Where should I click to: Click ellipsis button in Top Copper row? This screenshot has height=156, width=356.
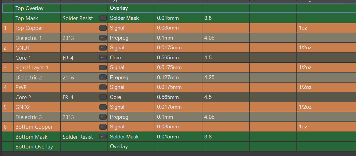coord(103,28)
